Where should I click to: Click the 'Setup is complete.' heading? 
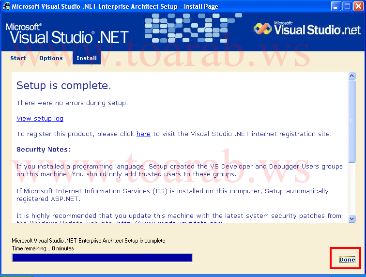tap(64, 86)
